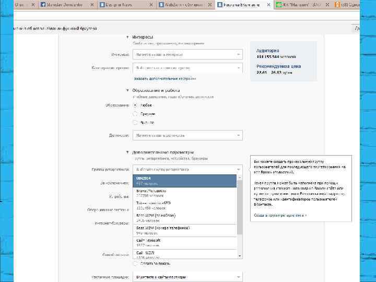Close the Designer News tab

pyautogui.click(x=151, y=5)
